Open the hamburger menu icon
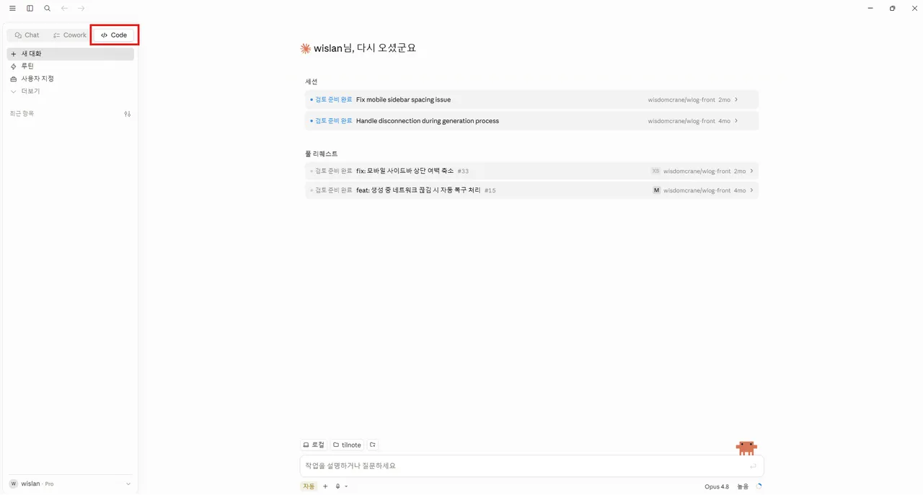Screen dimensions: 923x495 [12, 9]
